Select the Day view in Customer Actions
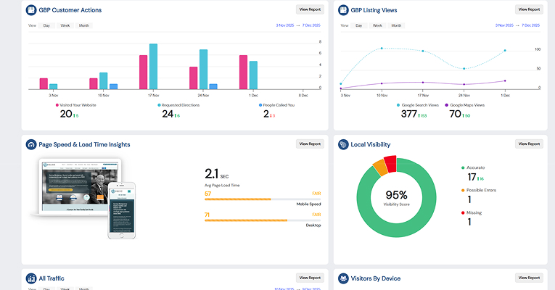Screen dimensions: 555x290 pos(46,25)
